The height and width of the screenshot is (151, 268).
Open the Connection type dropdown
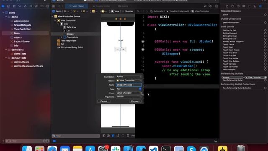coord(129,77)
